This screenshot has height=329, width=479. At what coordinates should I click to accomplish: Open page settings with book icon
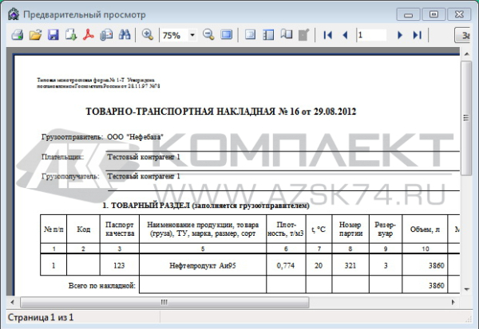point(287,35)
